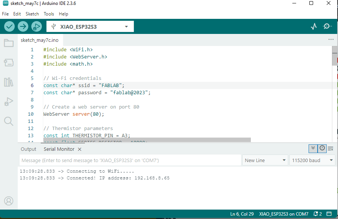Click the Connecting to WiFi serial output line
338x219 pixels.
77,171
